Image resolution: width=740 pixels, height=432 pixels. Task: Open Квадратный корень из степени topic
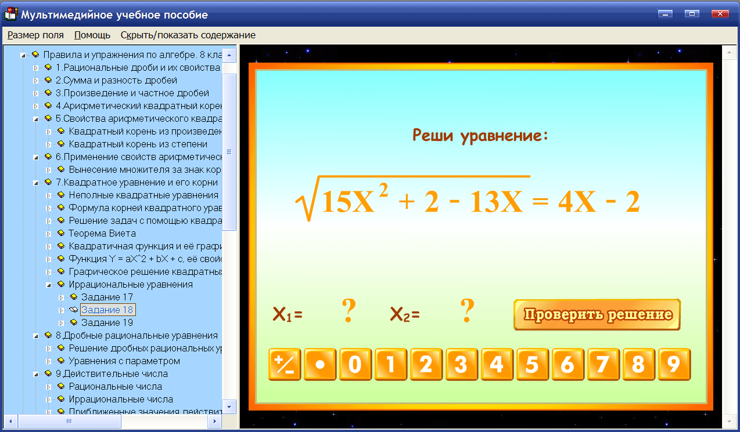tap(138, 144)
